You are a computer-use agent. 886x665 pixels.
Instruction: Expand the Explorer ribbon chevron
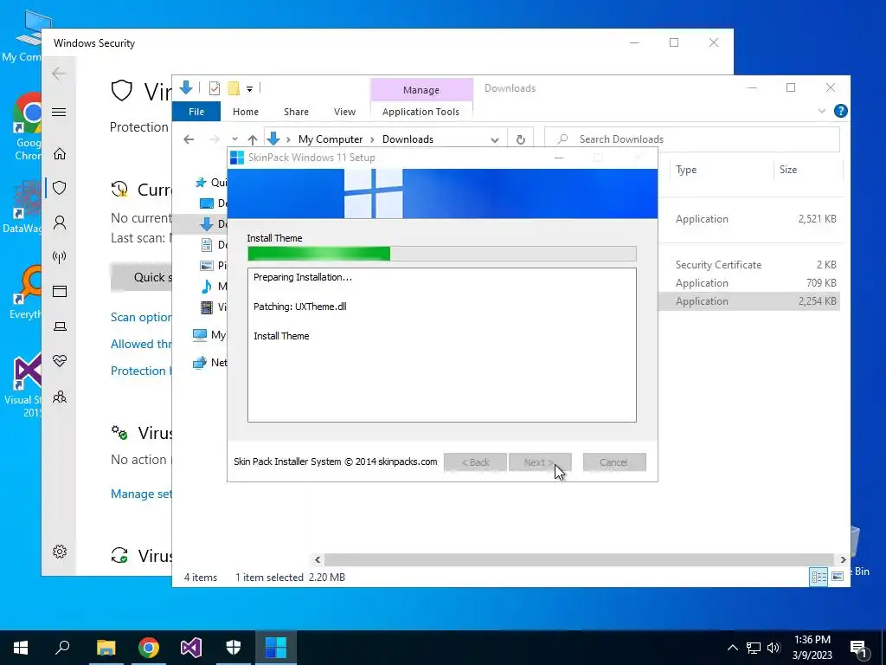(x=822, y=111)
